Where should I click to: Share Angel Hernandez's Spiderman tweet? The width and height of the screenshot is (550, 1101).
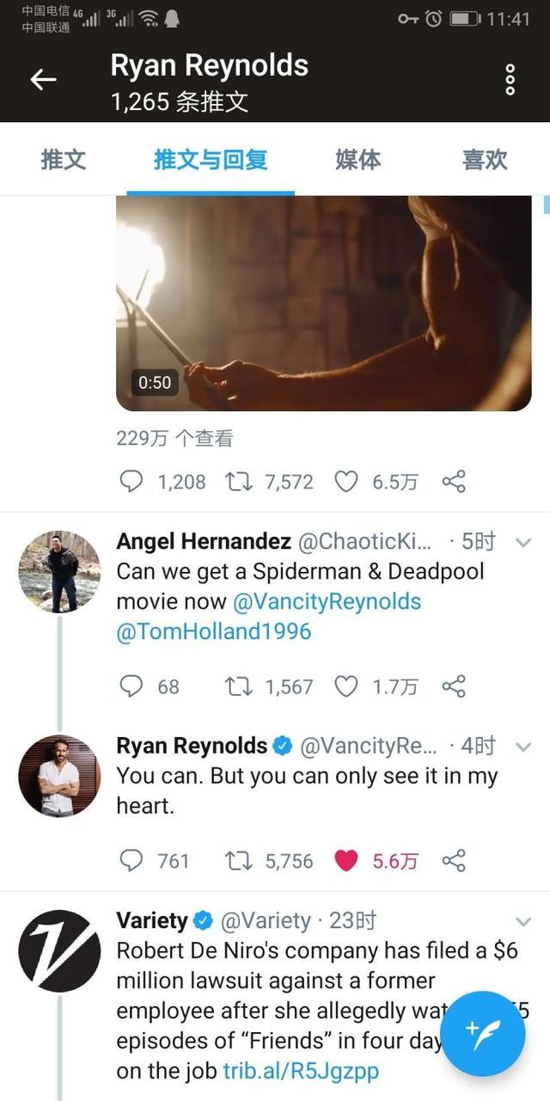pyautogui.click(x=454, y=686)
